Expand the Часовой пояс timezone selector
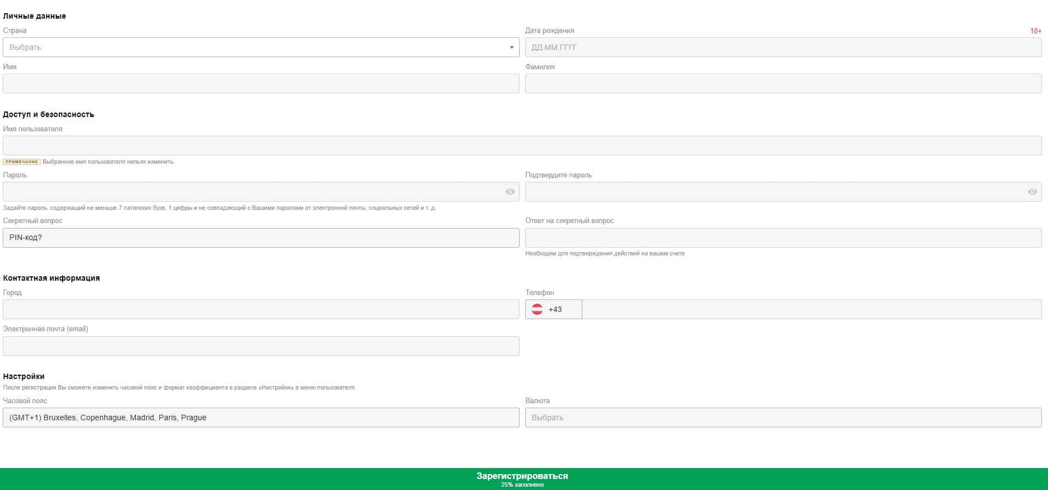 click(261, 417)
